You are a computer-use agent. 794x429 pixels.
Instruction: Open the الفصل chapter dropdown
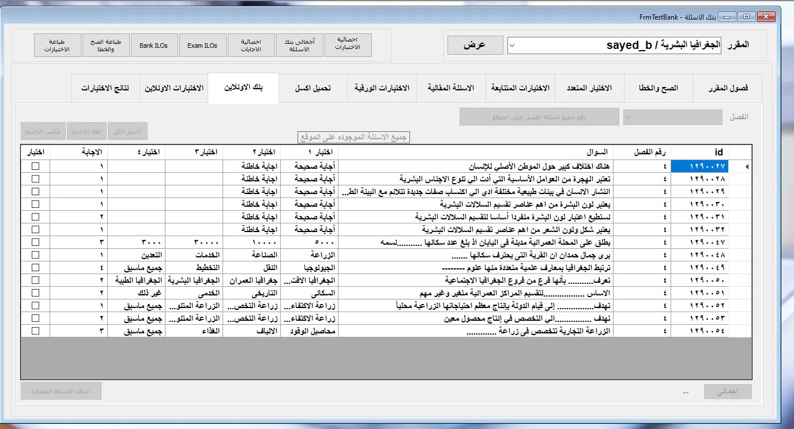(x=672, y=117)
